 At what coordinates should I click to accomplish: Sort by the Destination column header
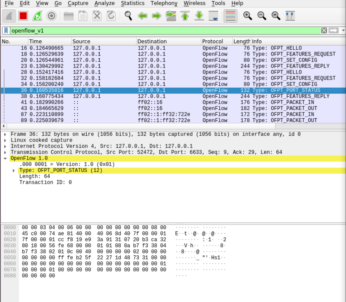(169, 41)
